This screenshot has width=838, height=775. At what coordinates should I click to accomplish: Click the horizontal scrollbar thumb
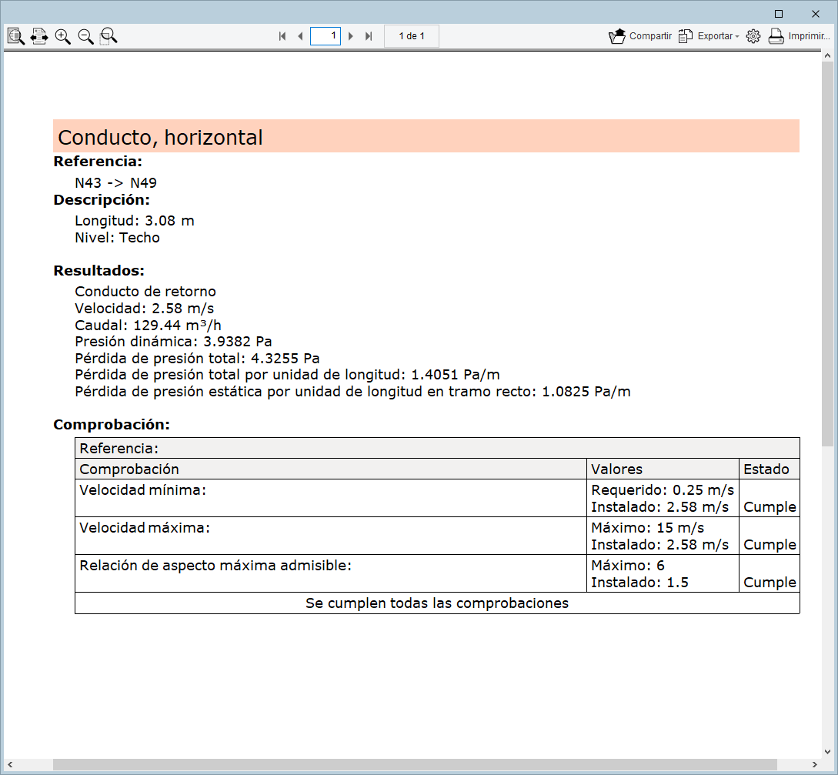click(415, 764)
